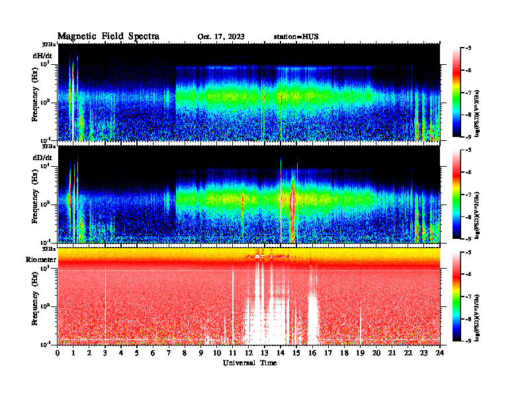This screenshot has width=524, height=405.
Task: Click the "-9" label on Riometer color bar
Action: point(468,341)
